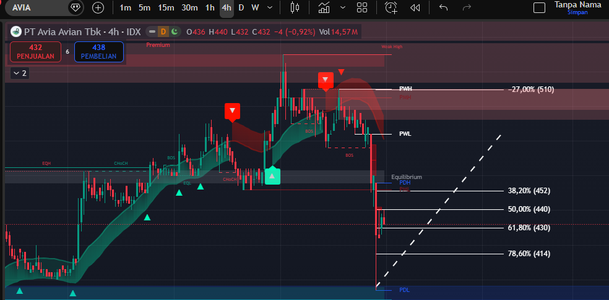Click the EQL label on the chart
Image resolution: width=609 pixels, height=300 pixels.
click(x=187, y=183)
